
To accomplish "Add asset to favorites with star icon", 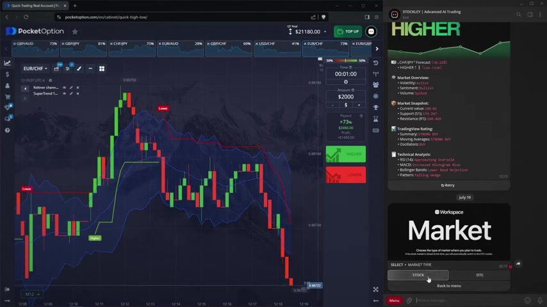I will click(75, 32).
